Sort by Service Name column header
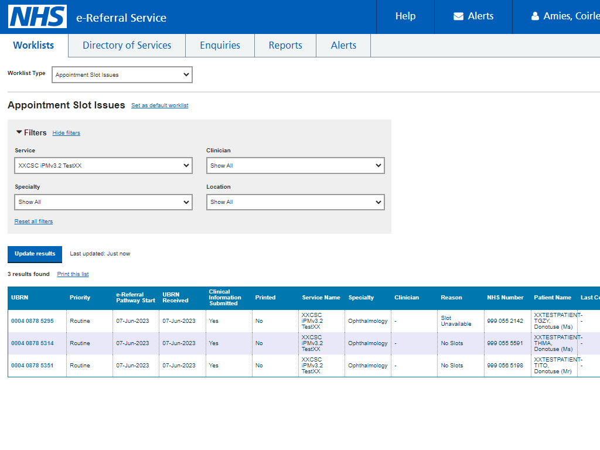 [x=321, y=297]
